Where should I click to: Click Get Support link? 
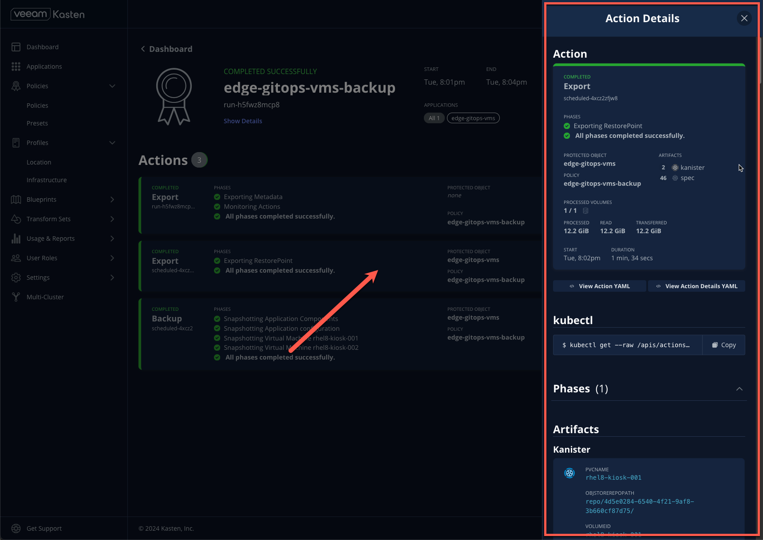click(x=44, y=528)
